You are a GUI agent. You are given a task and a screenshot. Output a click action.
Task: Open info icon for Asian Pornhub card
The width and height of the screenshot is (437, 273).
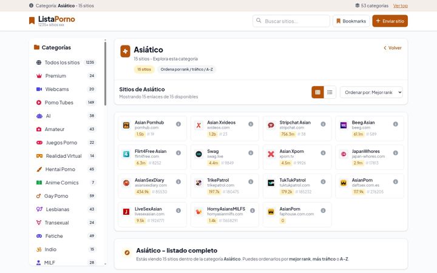pos(178,124)
